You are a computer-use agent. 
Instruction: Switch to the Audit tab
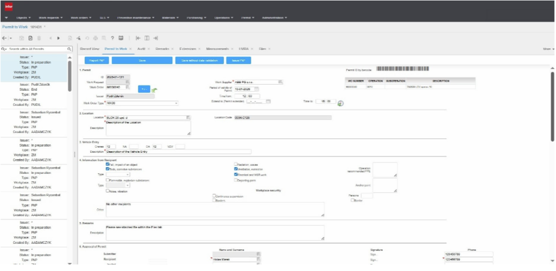coord(141,49)
